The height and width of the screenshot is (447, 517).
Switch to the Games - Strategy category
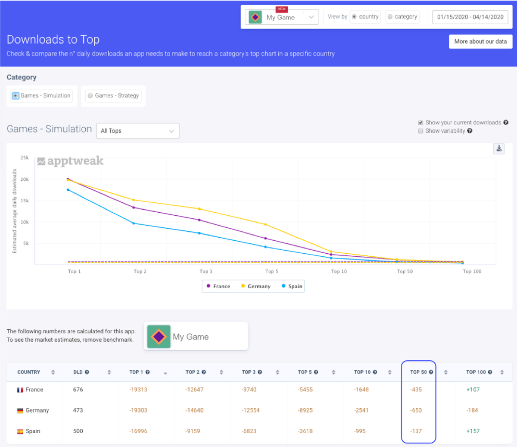click(113, 96)
